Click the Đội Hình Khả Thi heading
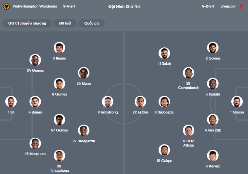Image resolution: width=248 pixels, height=174 pixels. 124,6
